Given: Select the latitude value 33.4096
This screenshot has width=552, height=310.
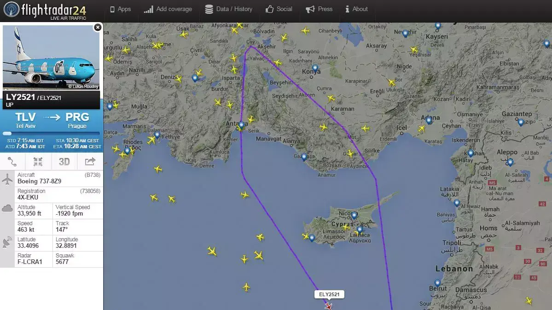Looking at the screenshot, I should pyautogui.click(x=28, y=246).
